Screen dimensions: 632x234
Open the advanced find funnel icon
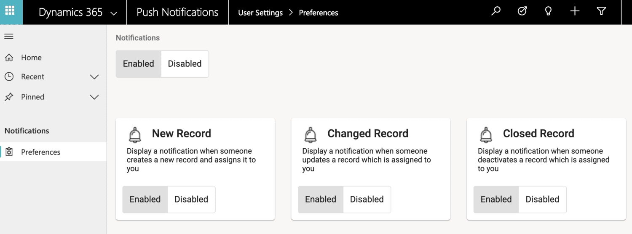(x=601, y=11)
